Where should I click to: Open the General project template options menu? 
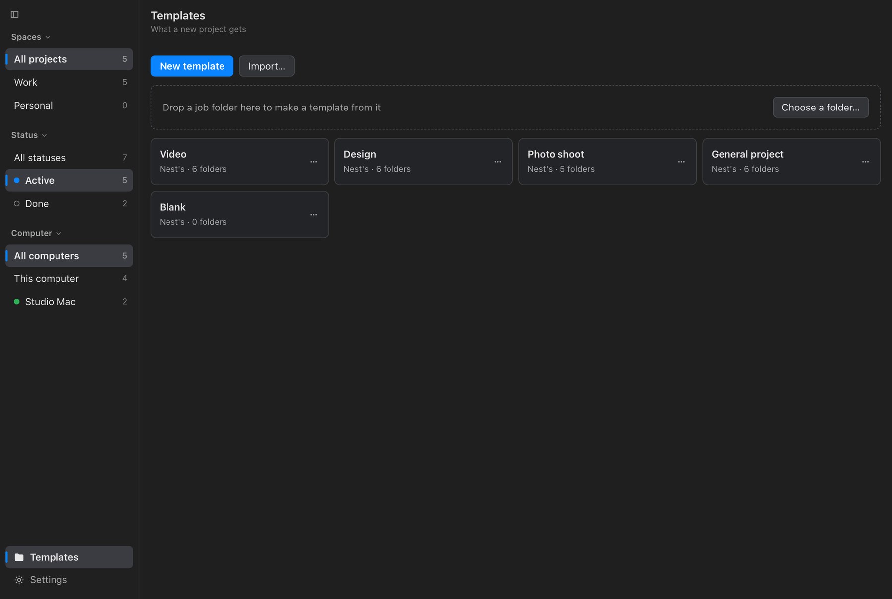[x=865, y=162]
